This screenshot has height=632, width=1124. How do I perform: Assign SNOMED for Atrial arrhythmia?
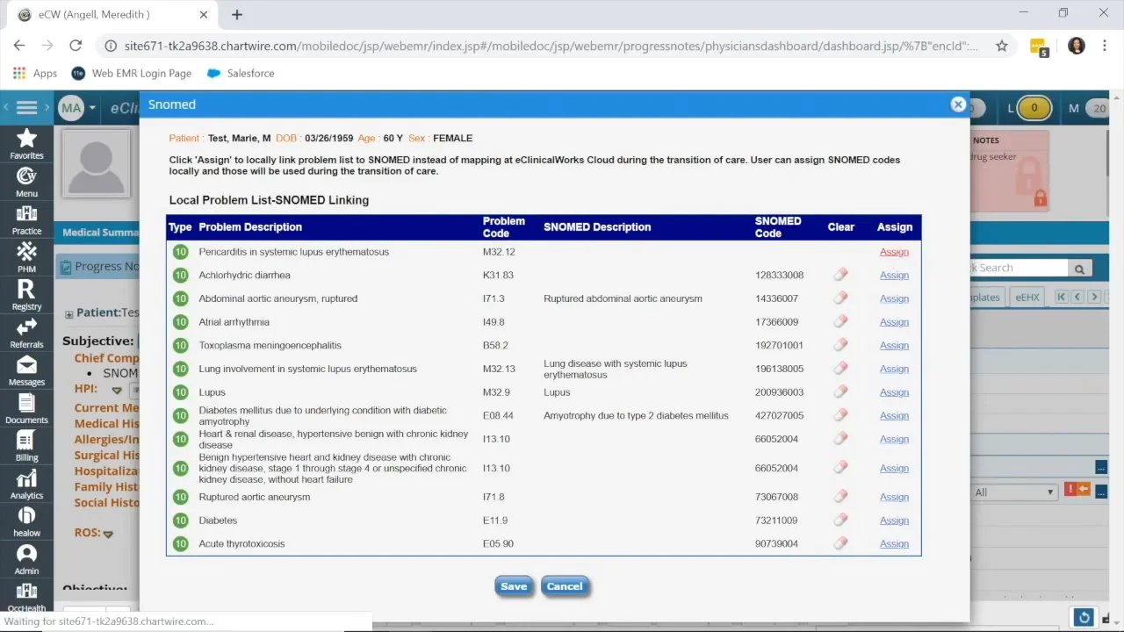coord(894,322)
